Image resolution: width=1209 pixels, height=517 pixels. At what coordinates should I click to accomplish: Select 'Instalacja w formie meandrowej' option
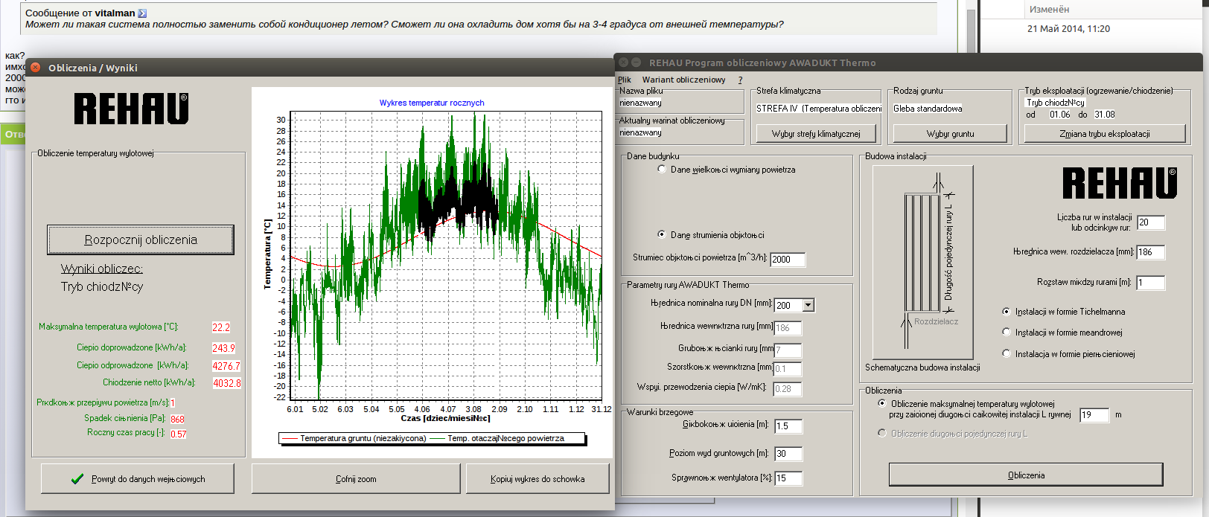tap(1007, 333)
